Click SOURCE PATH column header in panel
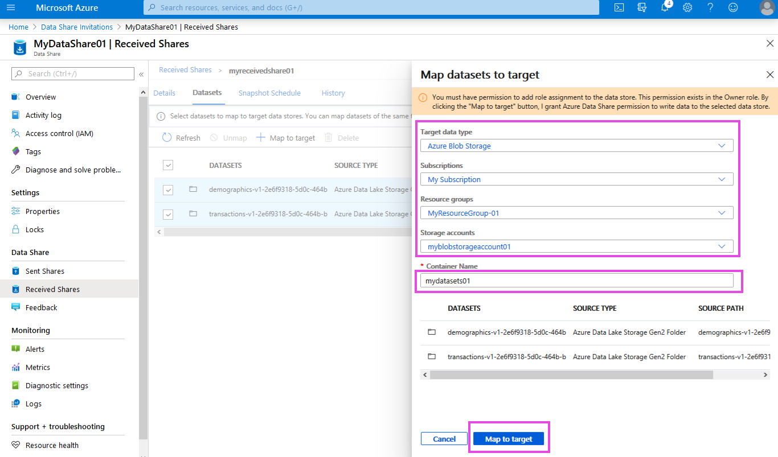This screenshot has width=778, height=457. [721, 308]
